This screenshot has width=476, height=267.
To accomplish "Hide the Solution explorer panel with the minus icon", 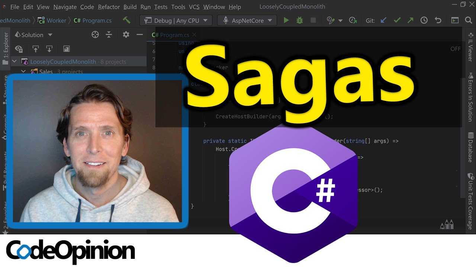I will pyautogui.click(x=140, y=34).
